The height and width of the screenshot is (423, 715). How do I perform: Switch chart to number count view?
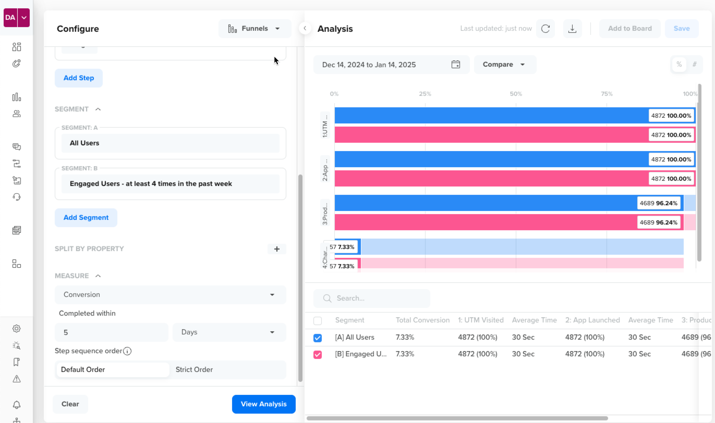[x=694, y=64]
